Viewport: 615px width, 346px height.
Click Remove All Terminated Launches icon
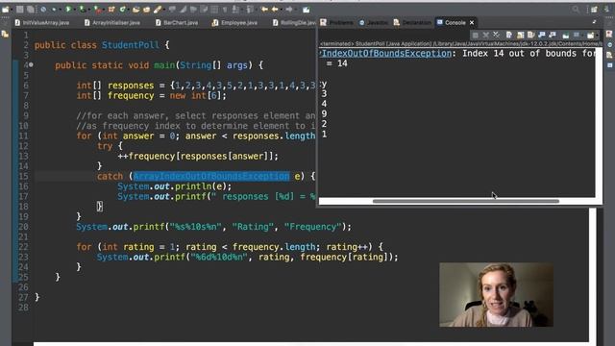point(497,36)
